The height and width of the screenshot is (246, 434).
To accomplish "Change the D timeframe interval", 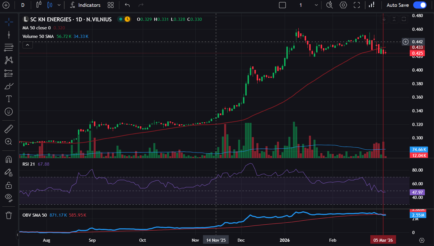I will pyautogui.click(x=23, y=5).
